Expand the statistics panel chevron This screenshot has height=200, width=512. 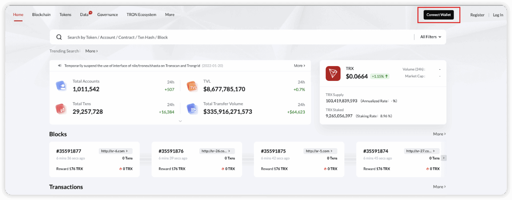[180, 121]
